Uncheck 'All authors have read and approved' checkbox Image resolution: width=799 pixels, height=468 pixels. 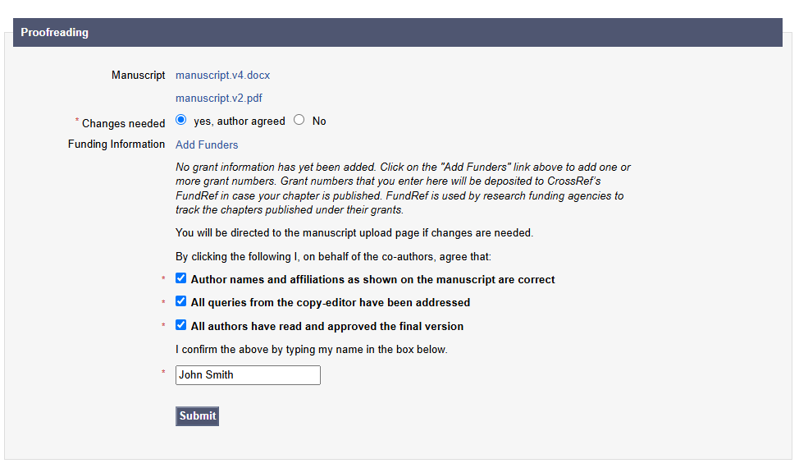(x=181, y=325)
